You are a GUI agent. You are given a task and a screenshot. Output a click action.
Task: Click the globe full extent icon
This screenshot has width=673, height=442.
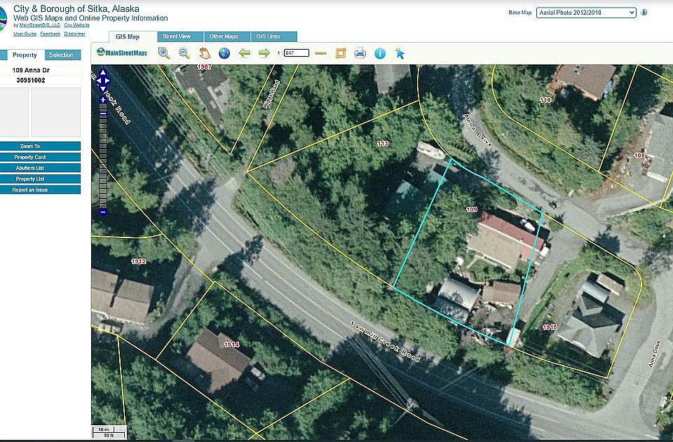[224, 53]
